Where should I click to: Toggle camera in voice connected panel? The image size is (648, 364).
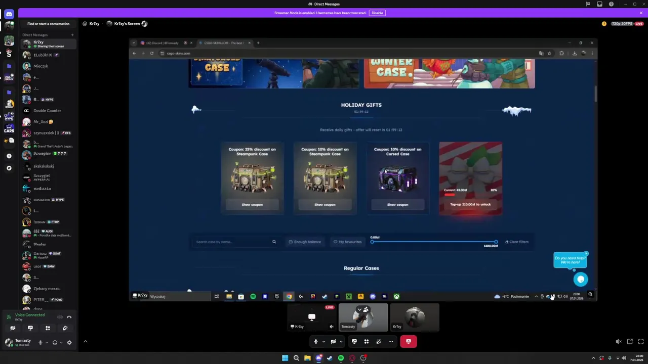click(13, 328)
